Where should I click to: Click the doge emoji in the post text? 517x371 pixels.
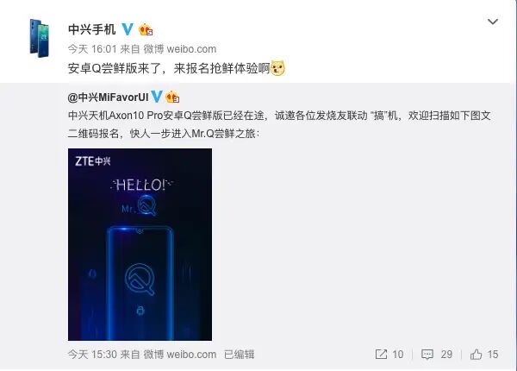(277, 68)
